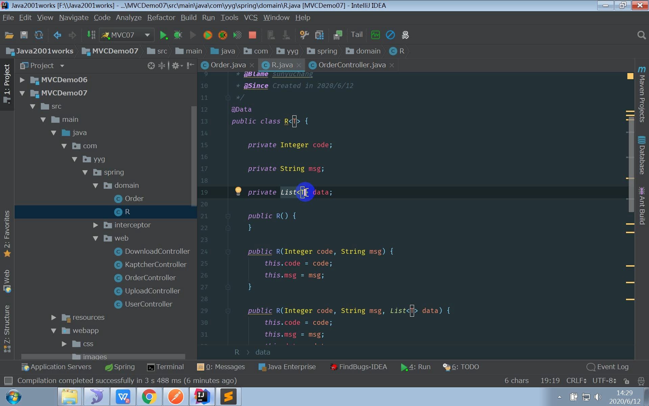
Task: Click the Windows Start button
Action: [14, 397]
